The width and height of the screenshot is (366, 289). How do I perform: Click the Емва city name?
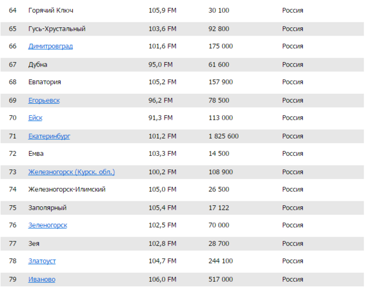36,154
